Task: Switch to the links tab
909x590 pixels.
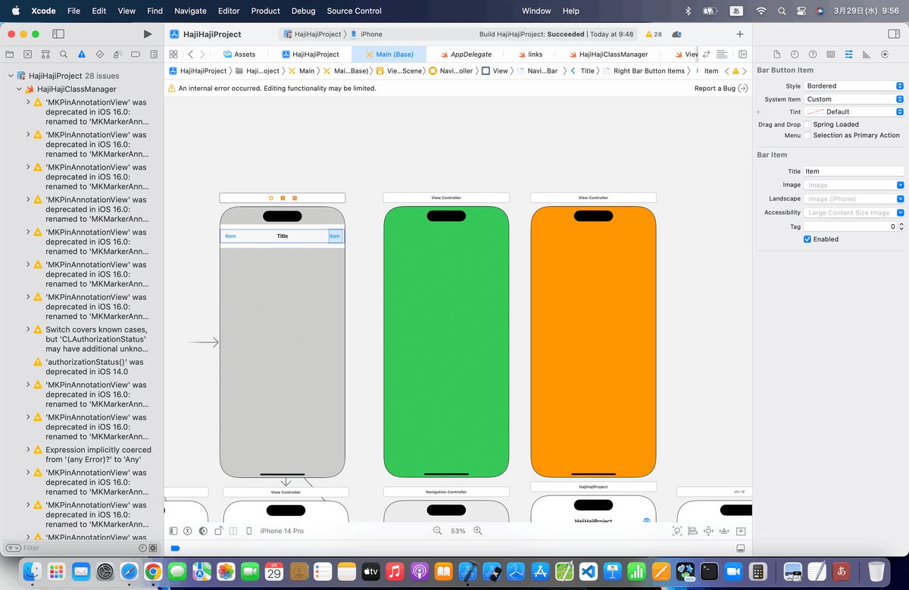Action: tap(529, 55)
